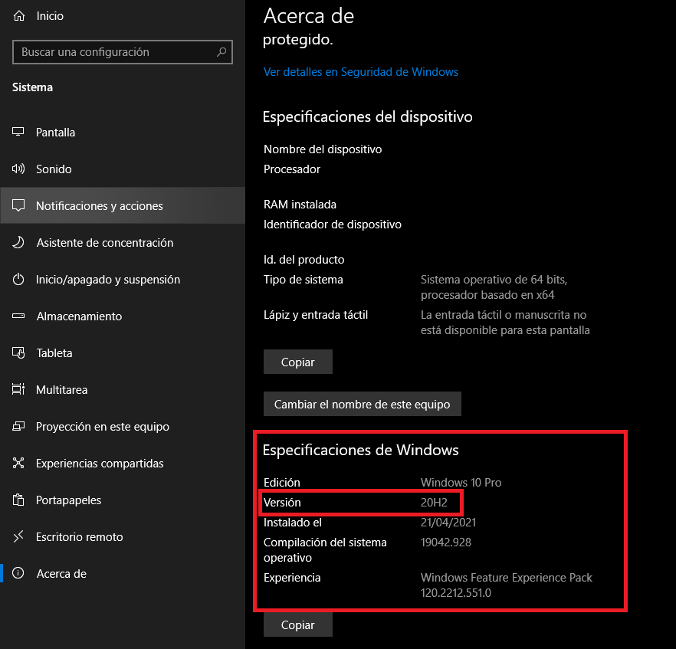Open Notificaciones y acciones settings
The height and width of the screenshot is (649, 676).
pos(99,206)
